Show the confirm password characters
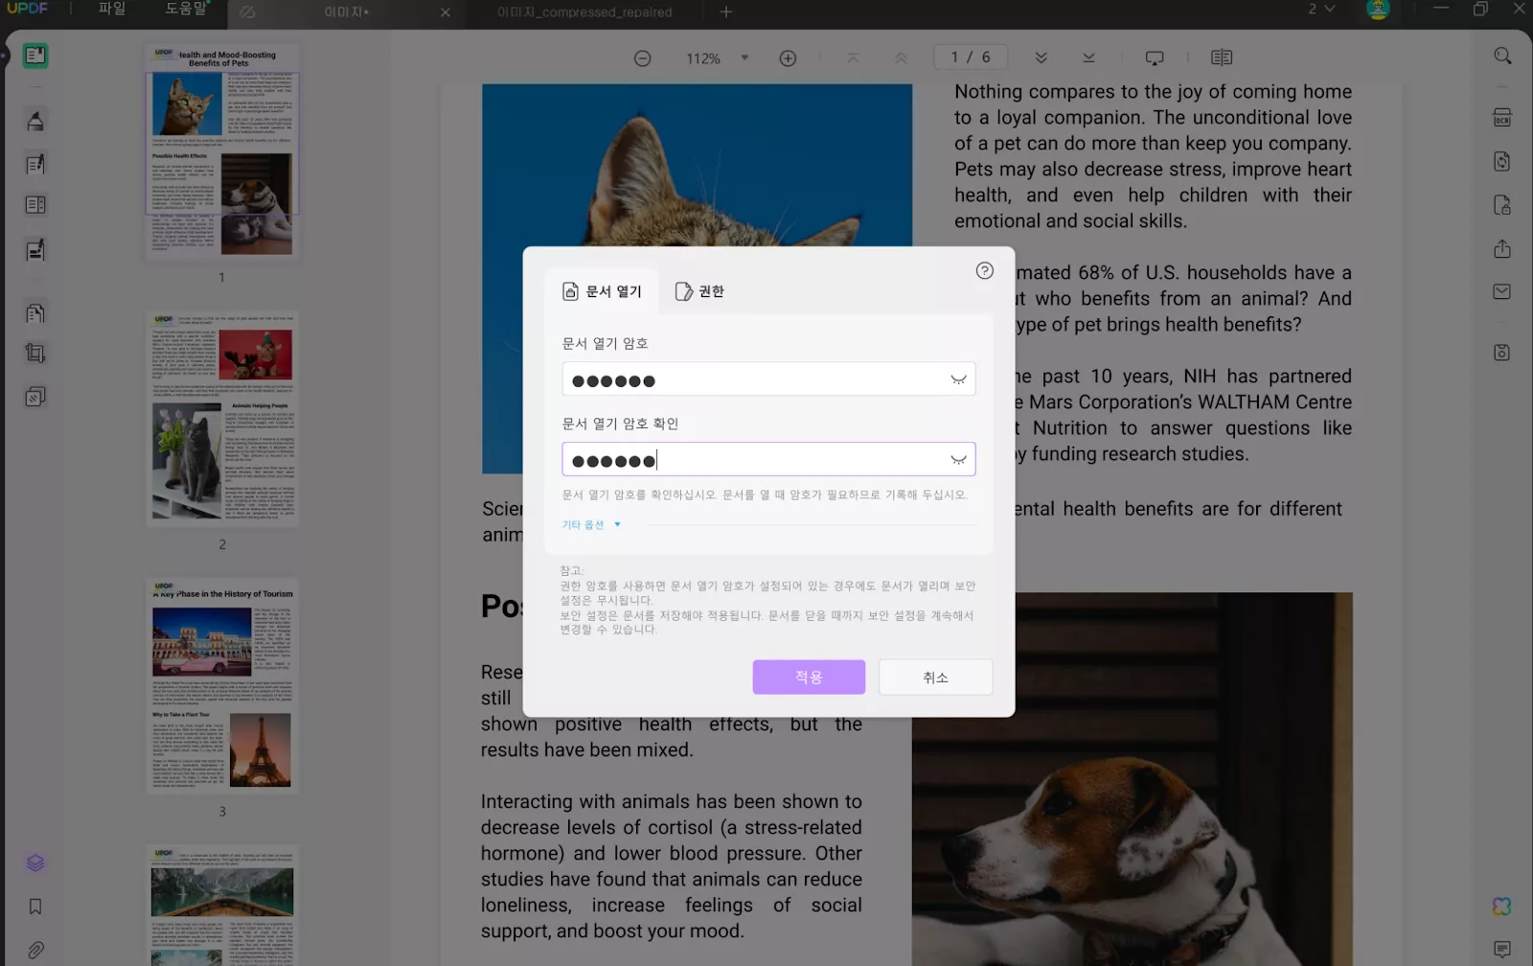1533x966 pixels. coord(958,460)
